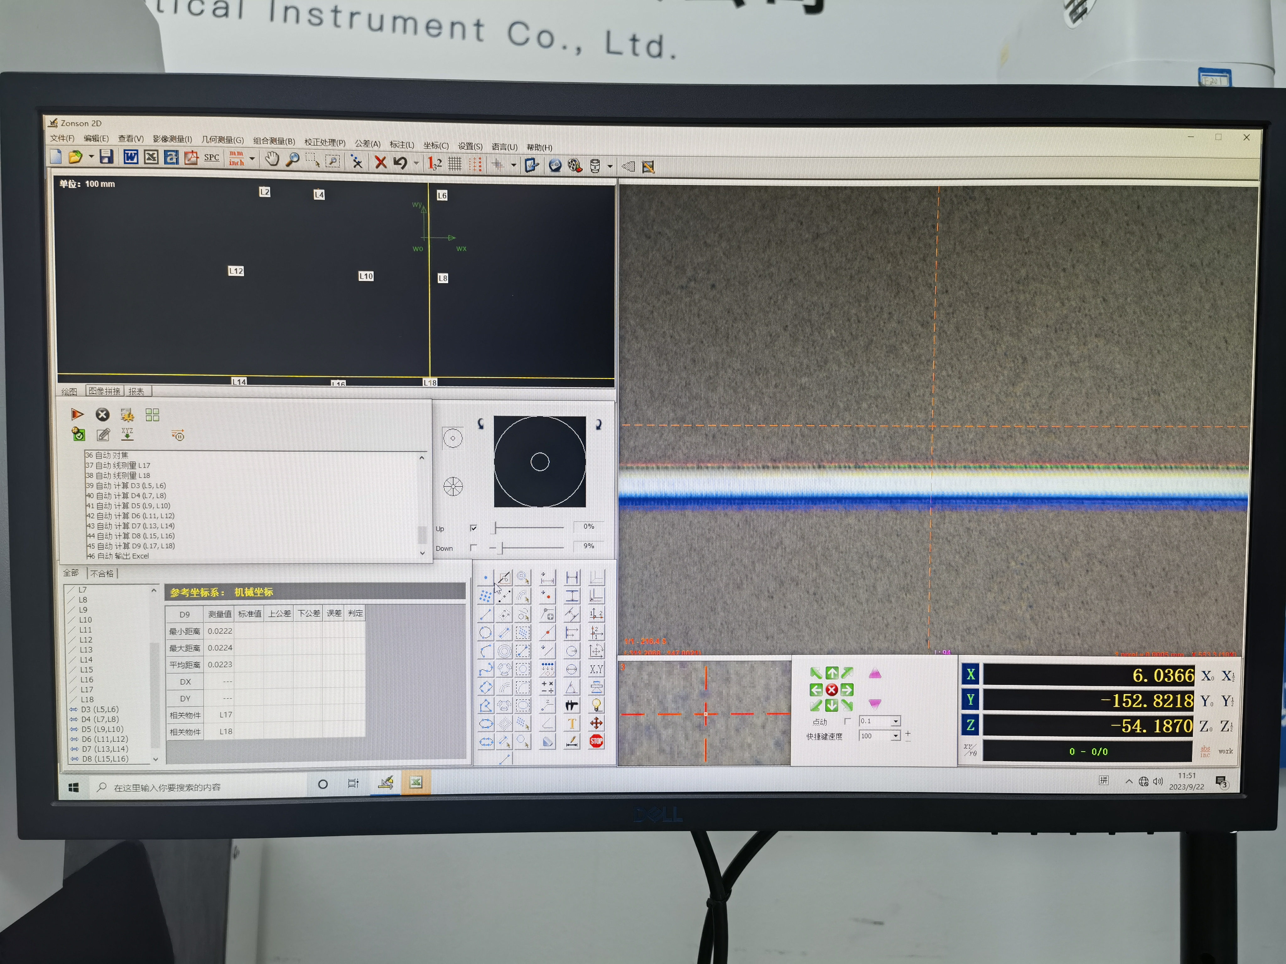Expand the mm/inch unit dropdown arrow
This screenshot has height=964, width=1286.
[x=252, y=159]
